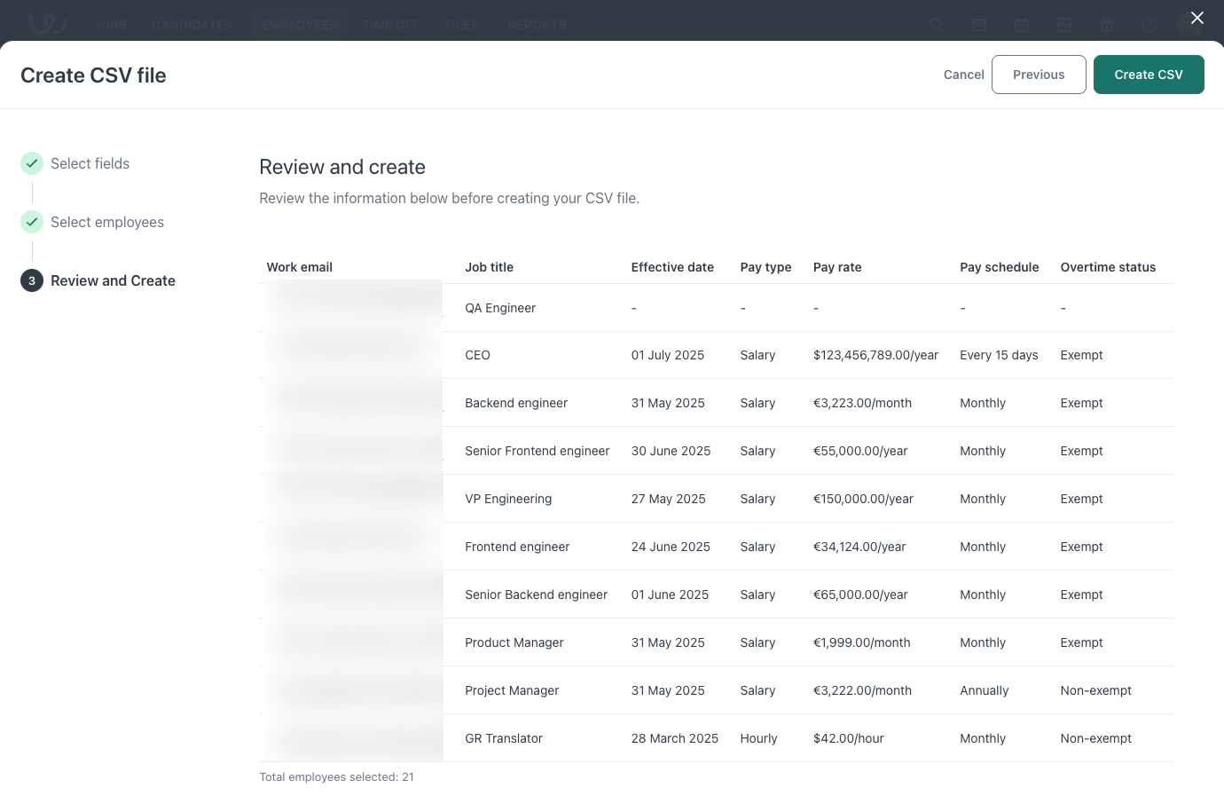Image resolution: width=1224 pixels, height=796 pixels.
Task: Click the Job title column header
Action: (489, 267)
